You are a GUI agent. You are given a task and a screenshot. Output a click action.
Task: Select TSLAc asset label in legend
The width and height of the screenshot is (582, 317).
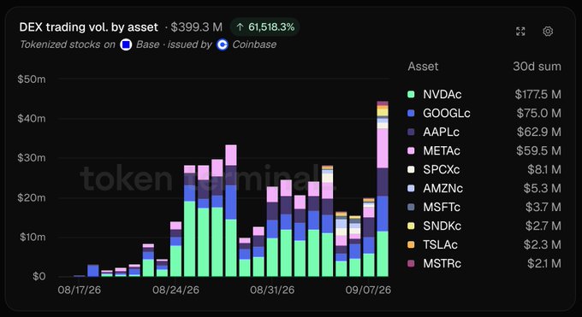(440, 244)
